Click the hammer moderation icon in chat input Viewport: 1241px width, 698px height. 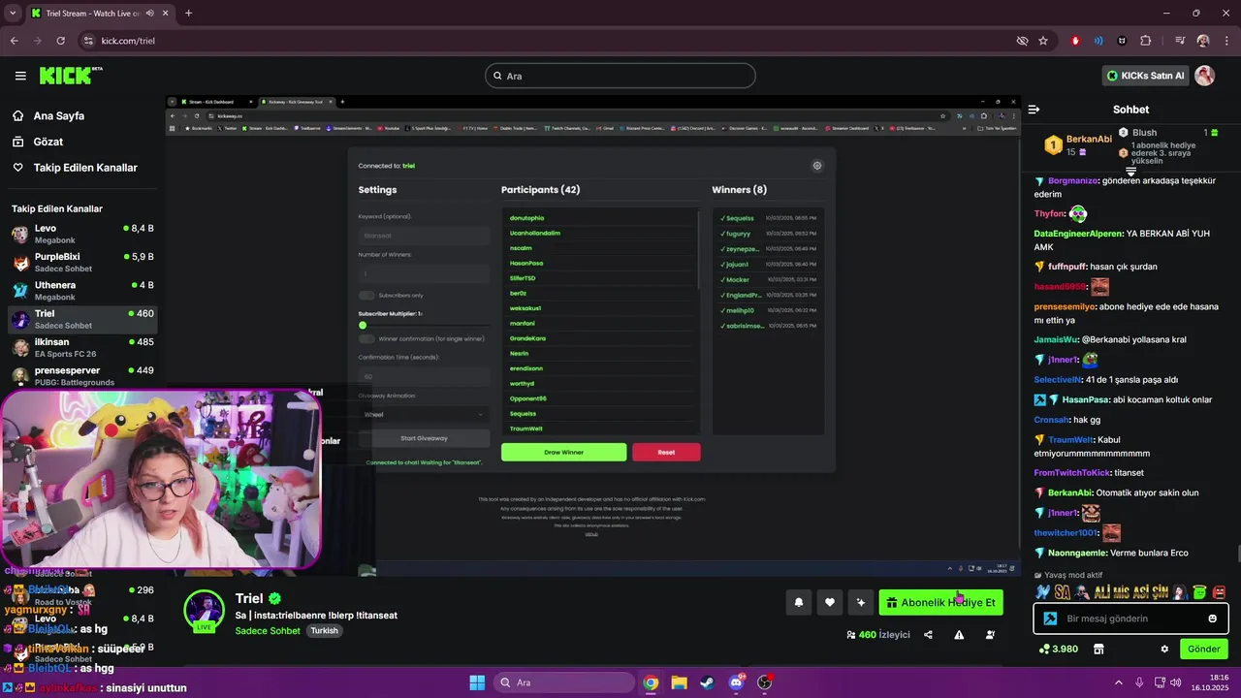[x=1050, y=619]
